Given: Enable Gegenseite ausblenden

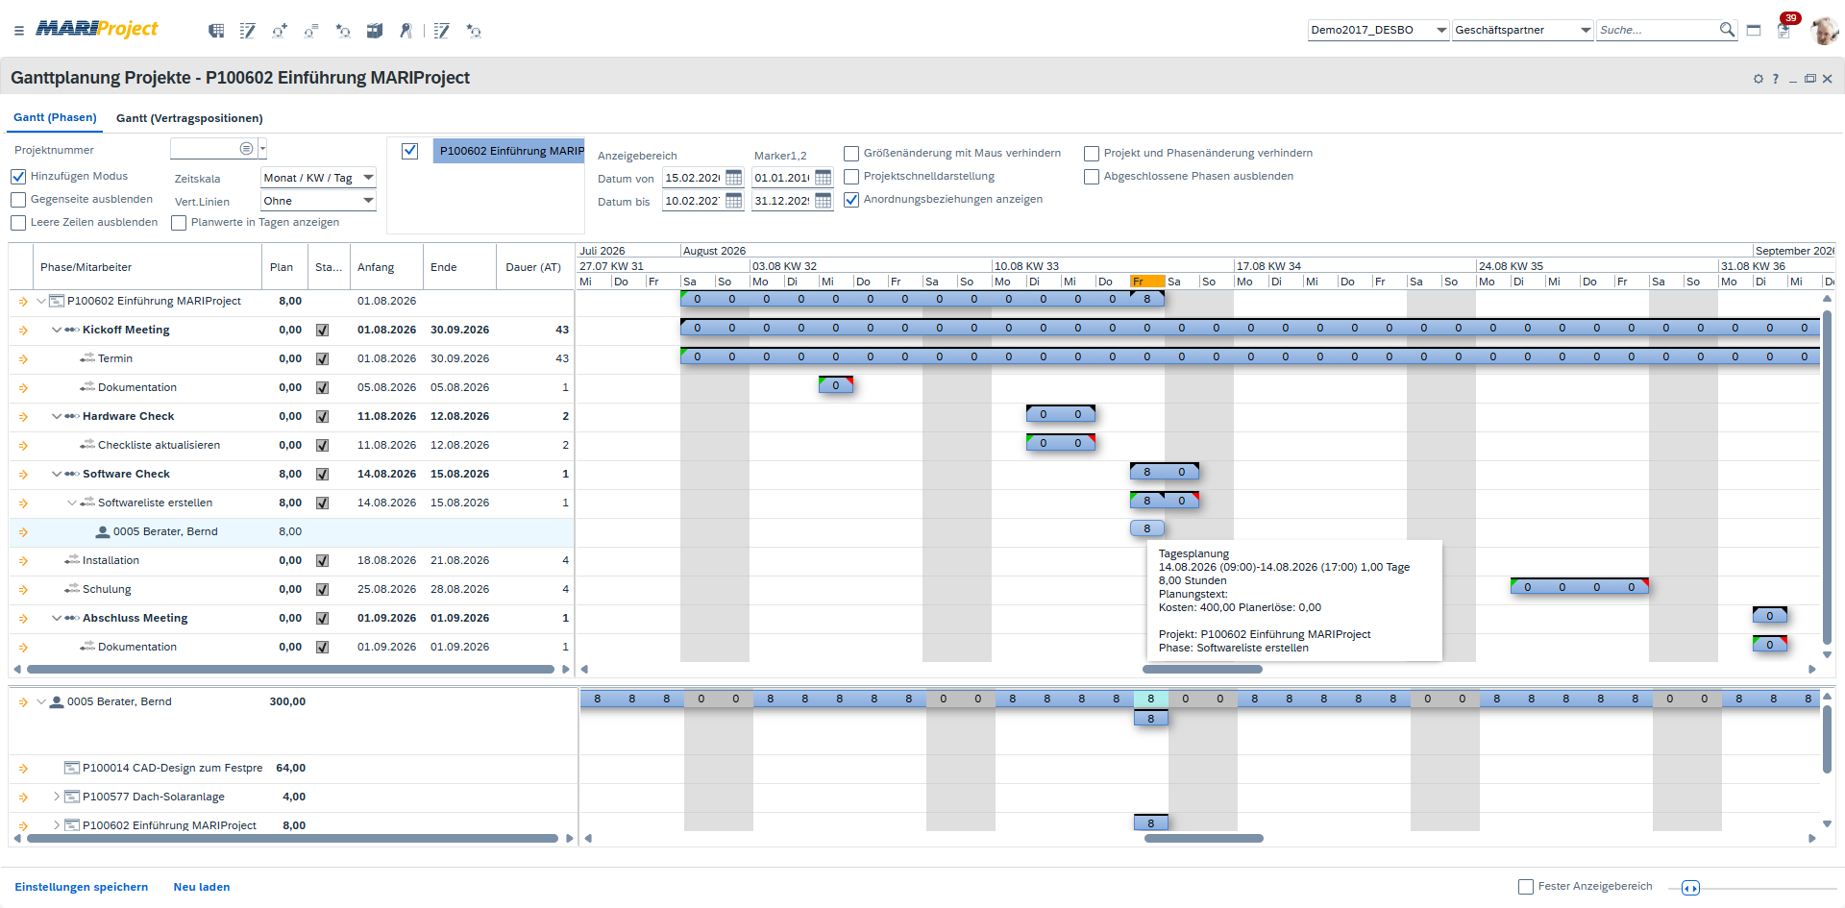Looking at the screenshot, I should click(x=18, y=200).
